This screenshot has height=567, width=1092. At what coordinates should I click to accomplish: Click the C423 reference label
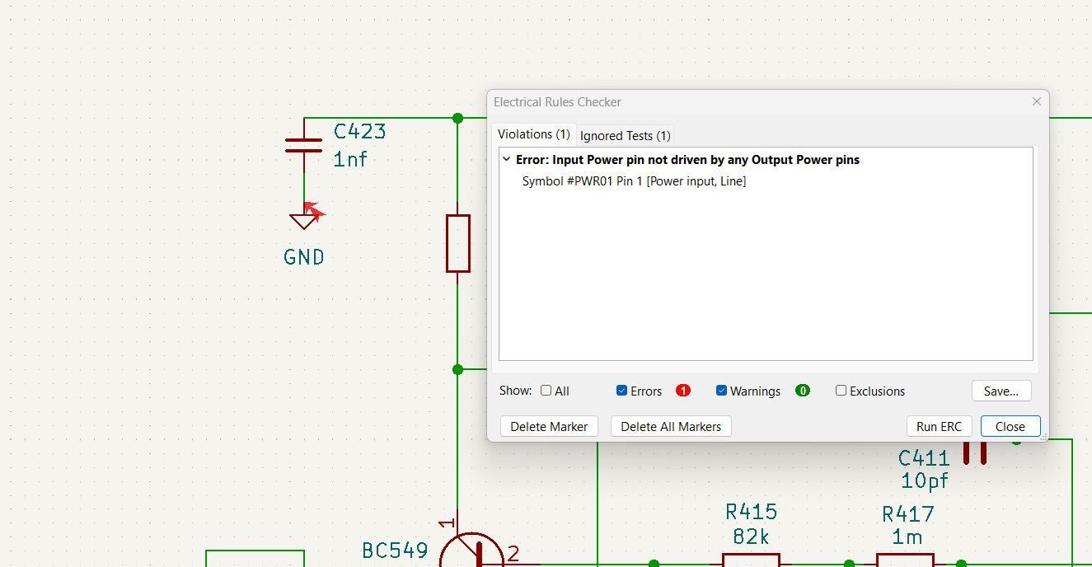[x=359, y=132]
